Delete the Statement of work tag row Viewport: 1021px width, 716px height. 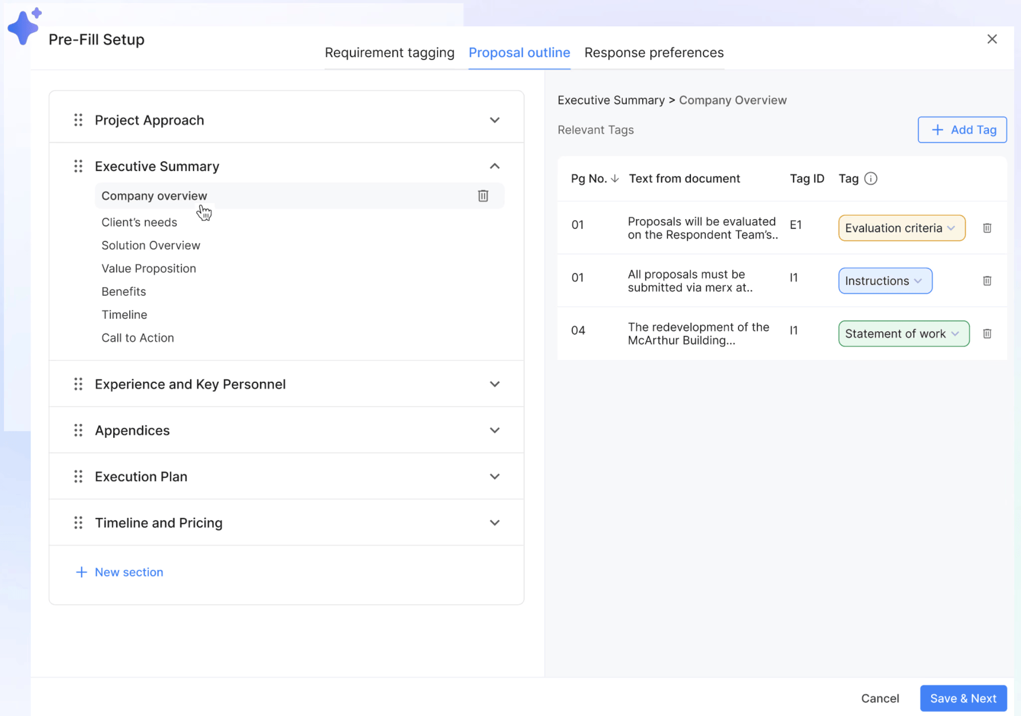(x=988, y=334)
